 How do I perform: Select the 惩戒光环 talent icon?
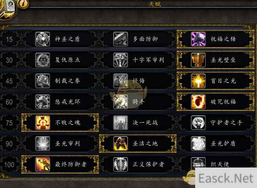point(43,102)
